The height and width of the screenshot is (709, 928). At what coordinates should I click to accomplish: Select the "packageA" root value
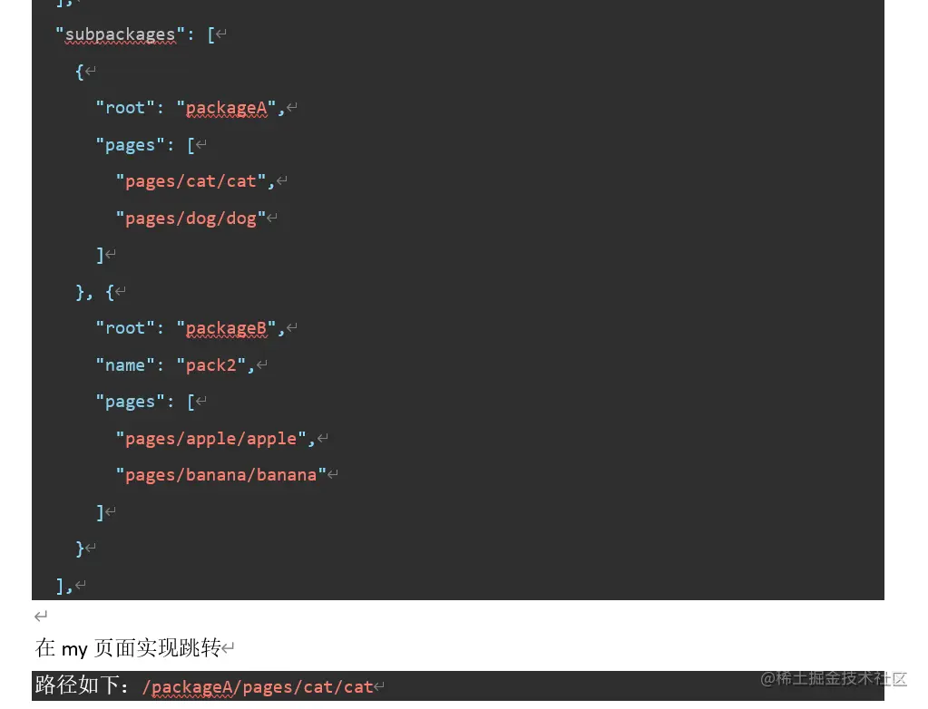coord(226,108)
